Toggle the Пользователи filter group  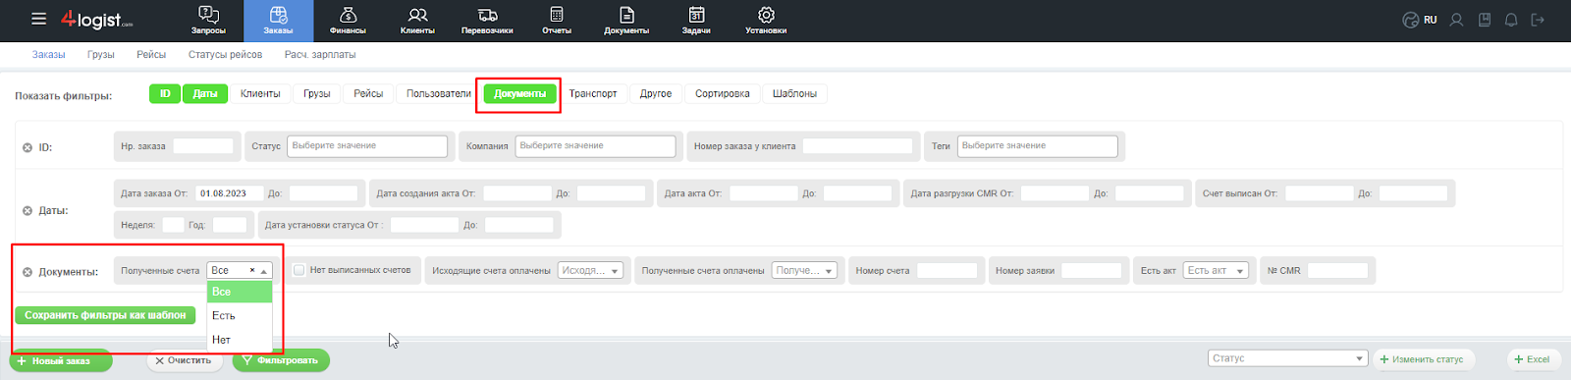[439, 93]
